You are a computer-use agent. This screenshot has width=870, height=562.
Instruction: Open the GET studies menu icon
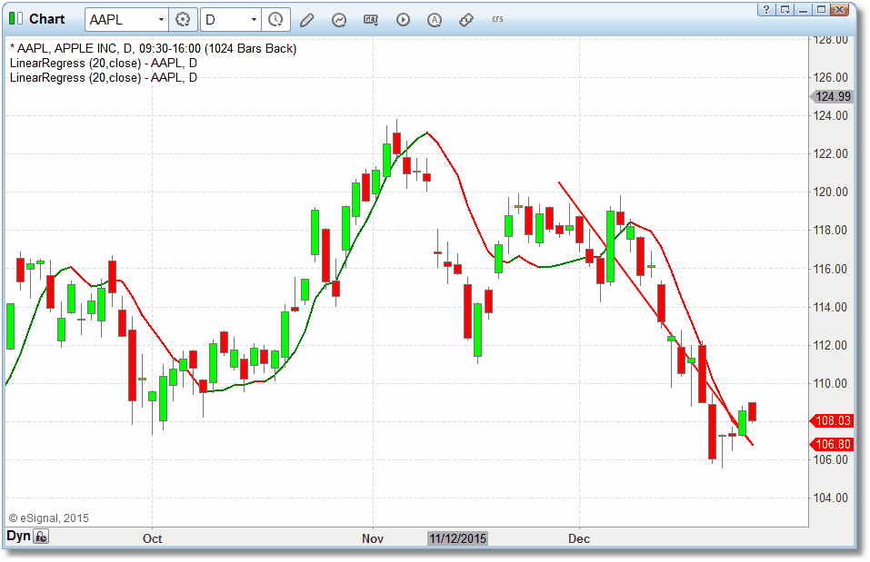pyautogui.click(x=371, y=20)
